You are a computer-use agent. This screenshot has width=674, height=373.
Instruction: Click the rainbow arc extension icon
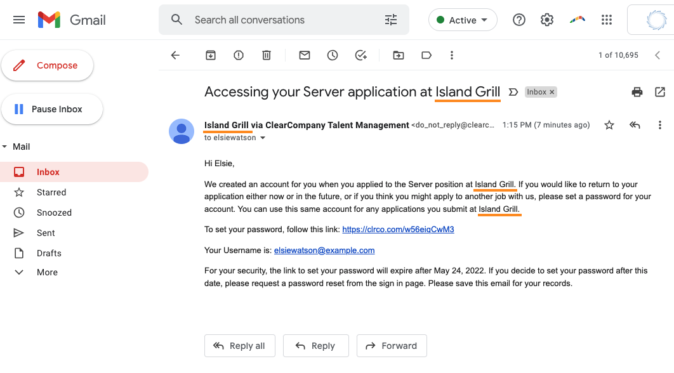[x=578, y=19]
